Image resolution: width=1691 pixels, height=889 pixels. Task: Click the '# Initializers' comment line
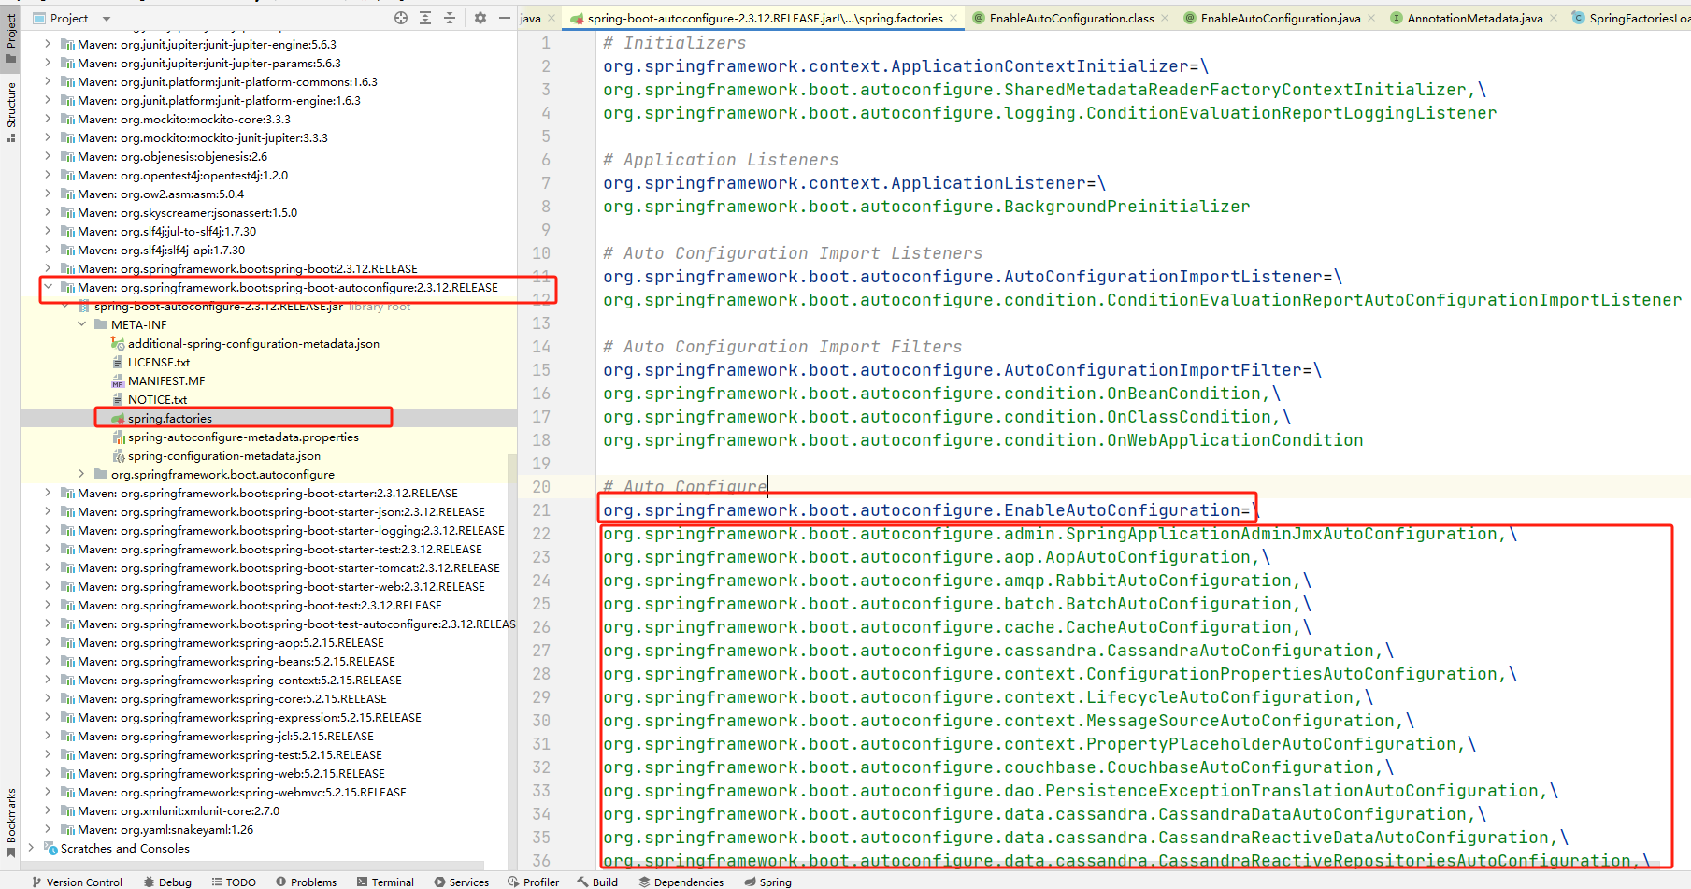click(x=675, y=43)
